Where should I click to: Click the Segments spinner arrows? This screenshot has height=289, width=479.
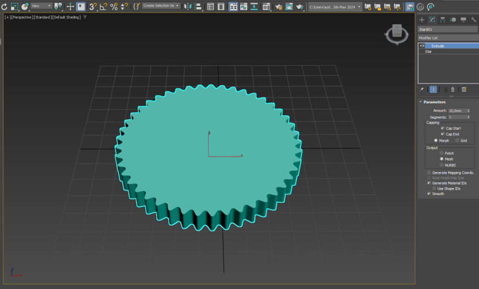pos(469,117)
